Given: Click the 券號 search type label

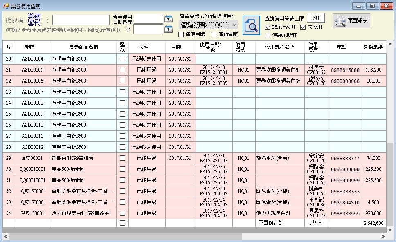Looking at the screenshot, I should (34, 16).
